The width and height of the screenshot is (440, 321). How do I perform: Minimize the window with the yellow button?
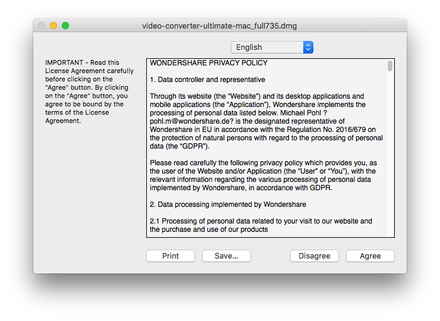click(x=54, y=26)
